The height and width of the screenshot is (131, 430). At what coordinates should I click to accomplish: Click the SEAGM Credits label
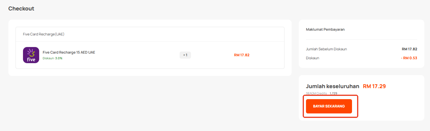coord(316,93)
